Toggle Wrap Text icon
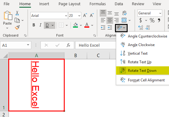 pos(125,13)
